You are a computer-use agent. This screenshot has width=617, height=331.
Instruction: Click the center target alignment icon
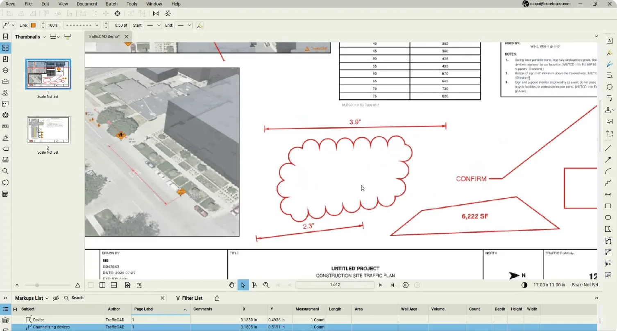coord(117,14)
